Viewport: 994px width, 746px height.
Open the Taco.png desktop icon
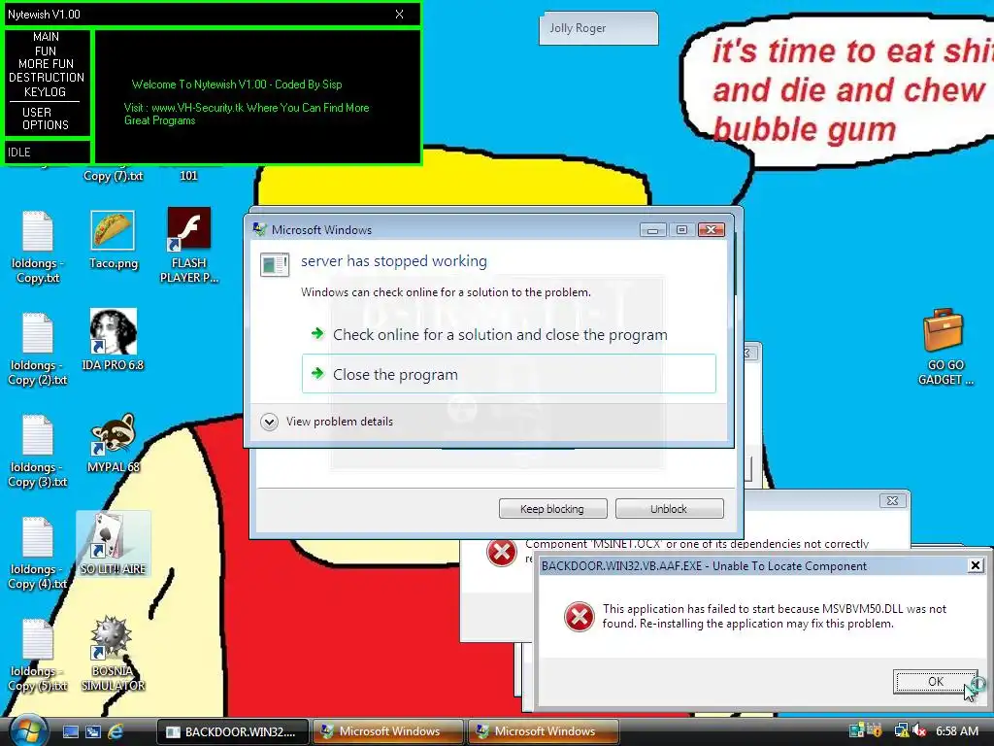[x=113, y=231]
